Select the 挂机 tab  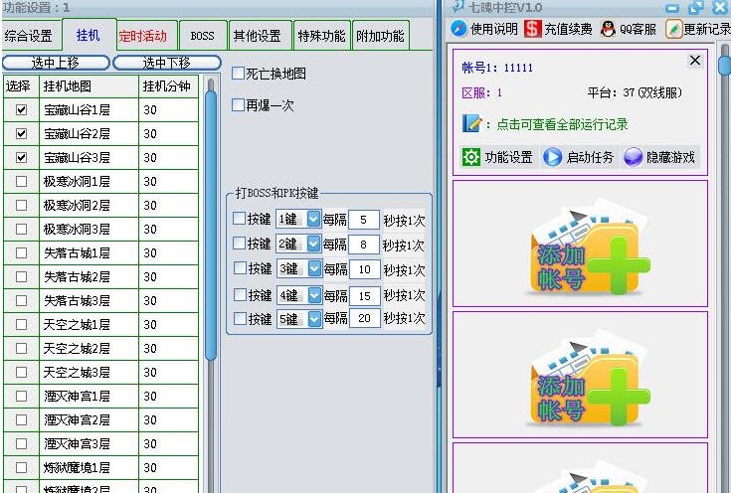click(89, 35)
